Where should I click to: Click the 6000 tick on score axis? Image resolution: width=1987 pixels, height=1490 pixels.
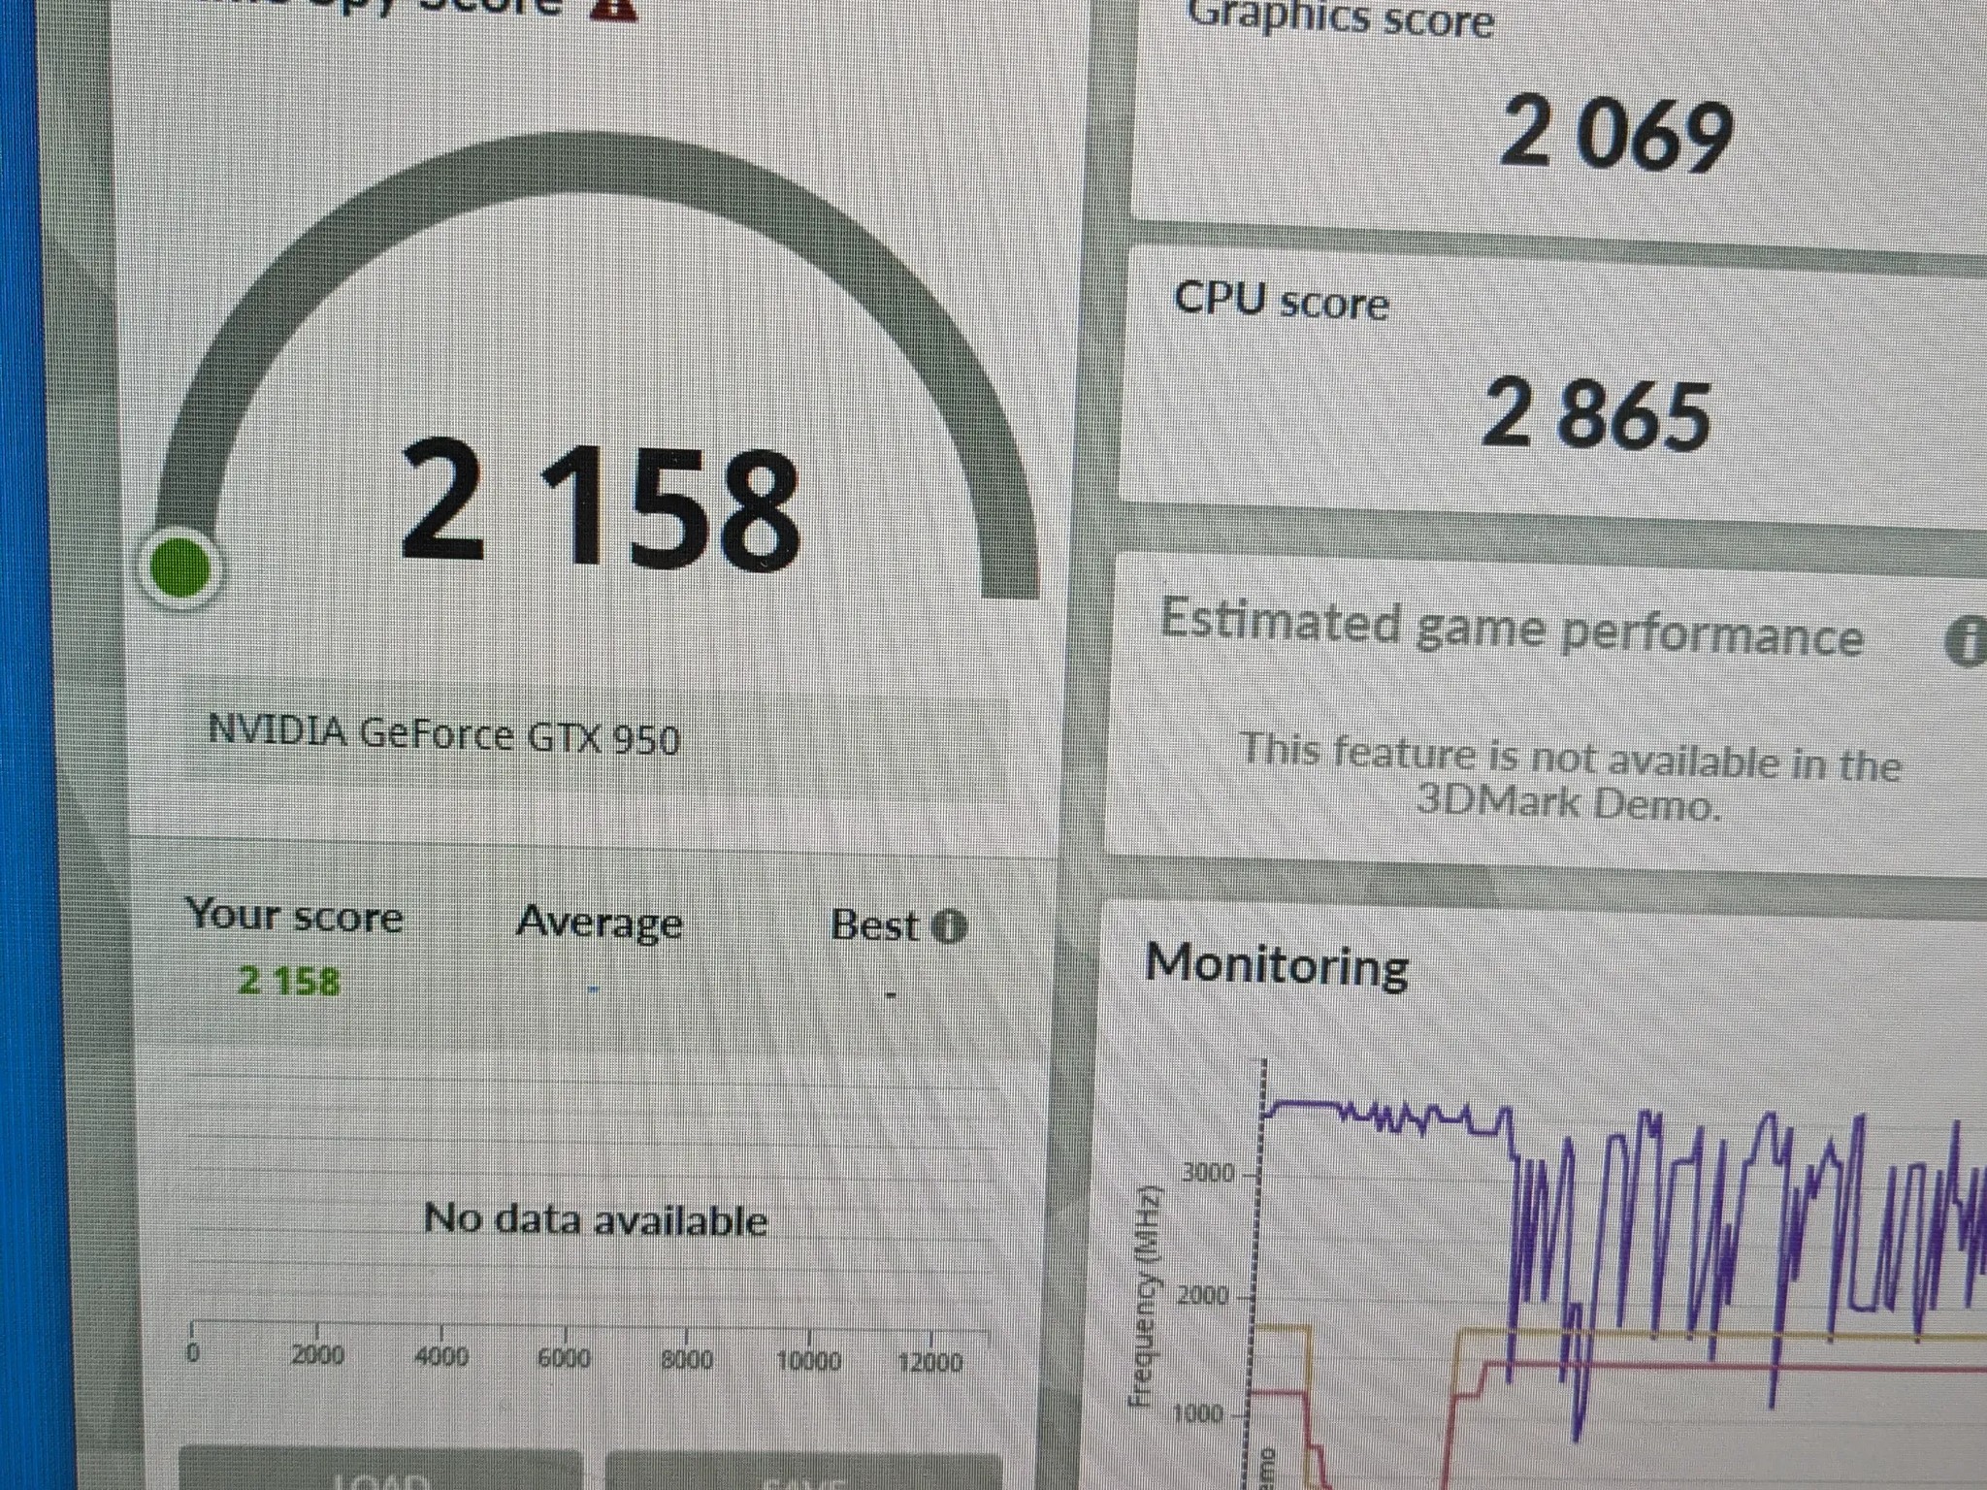[x=564, y=1357]
